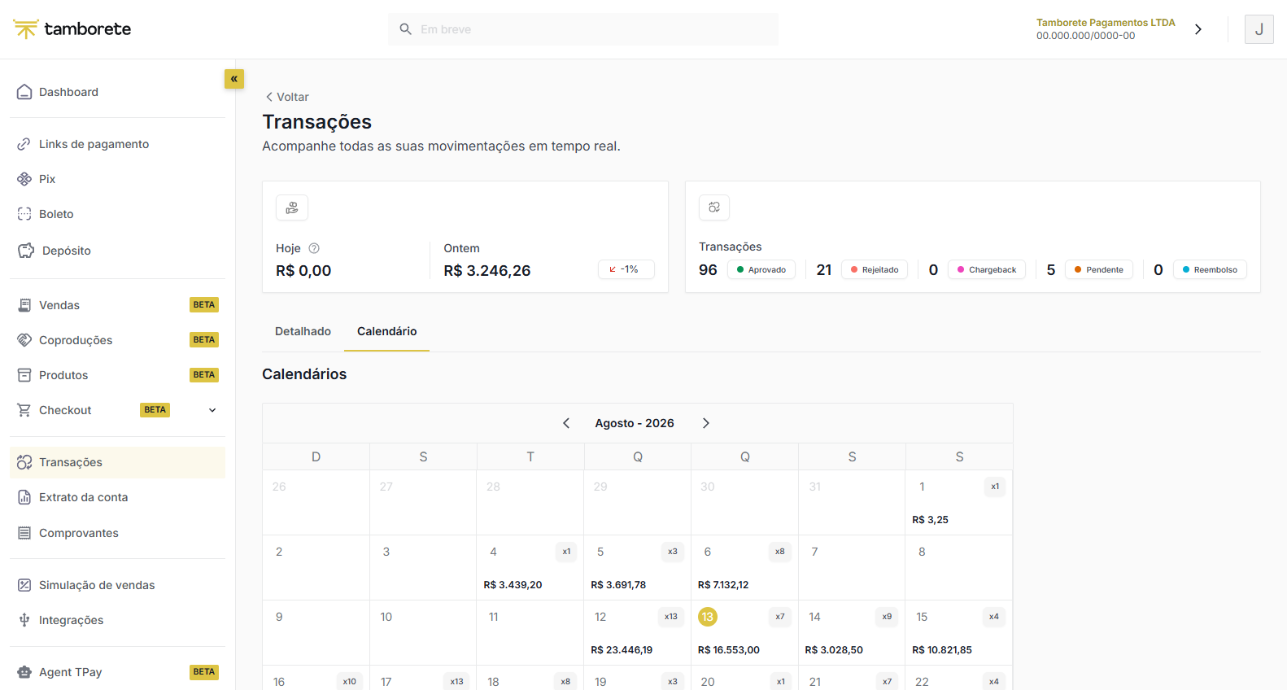
Task: Click the Checkout cart icon
Action: pyautogui.click(x=24, y=410)
